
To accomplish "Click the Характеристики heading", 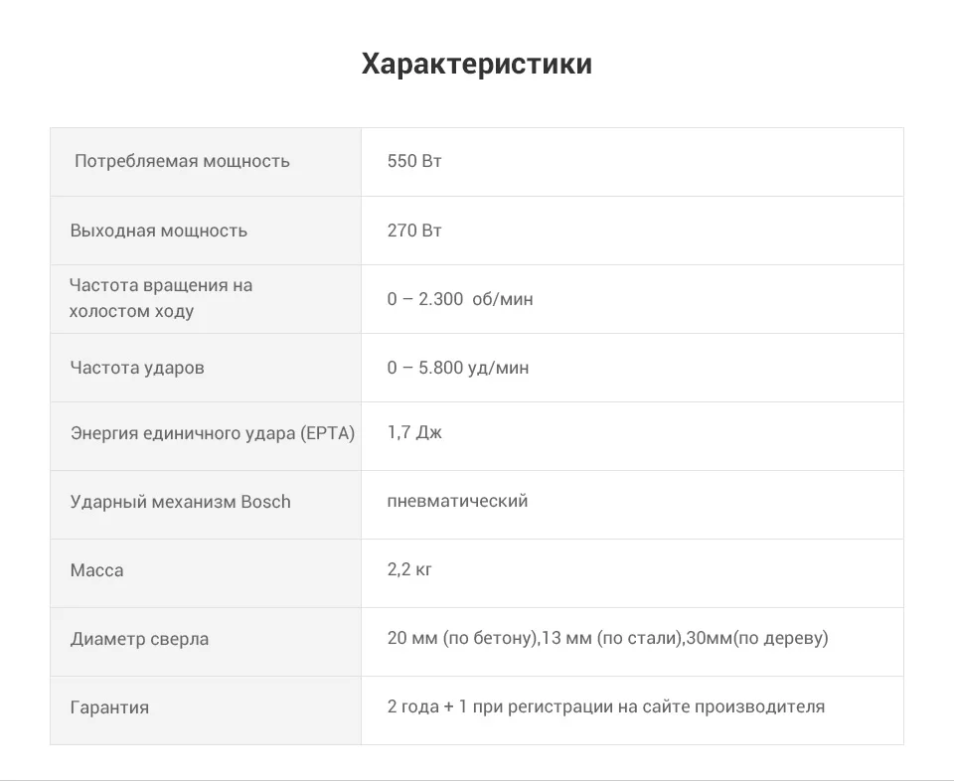I will coord(476,64).
